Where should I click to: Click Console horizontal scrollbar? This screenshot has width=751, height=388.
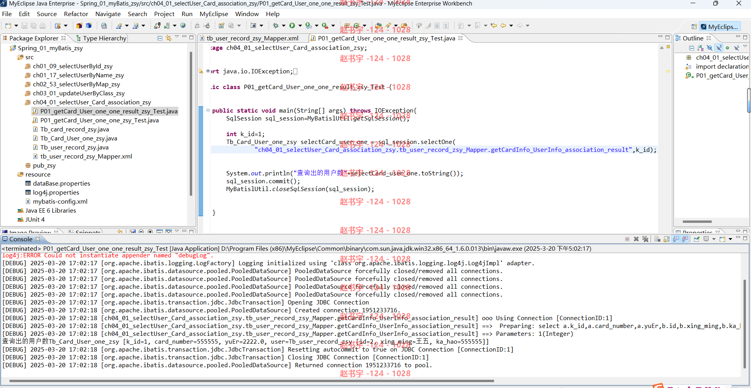(x=251, y=381)
